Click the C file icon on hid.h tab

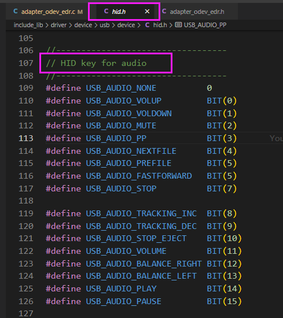tap(106, 11)
